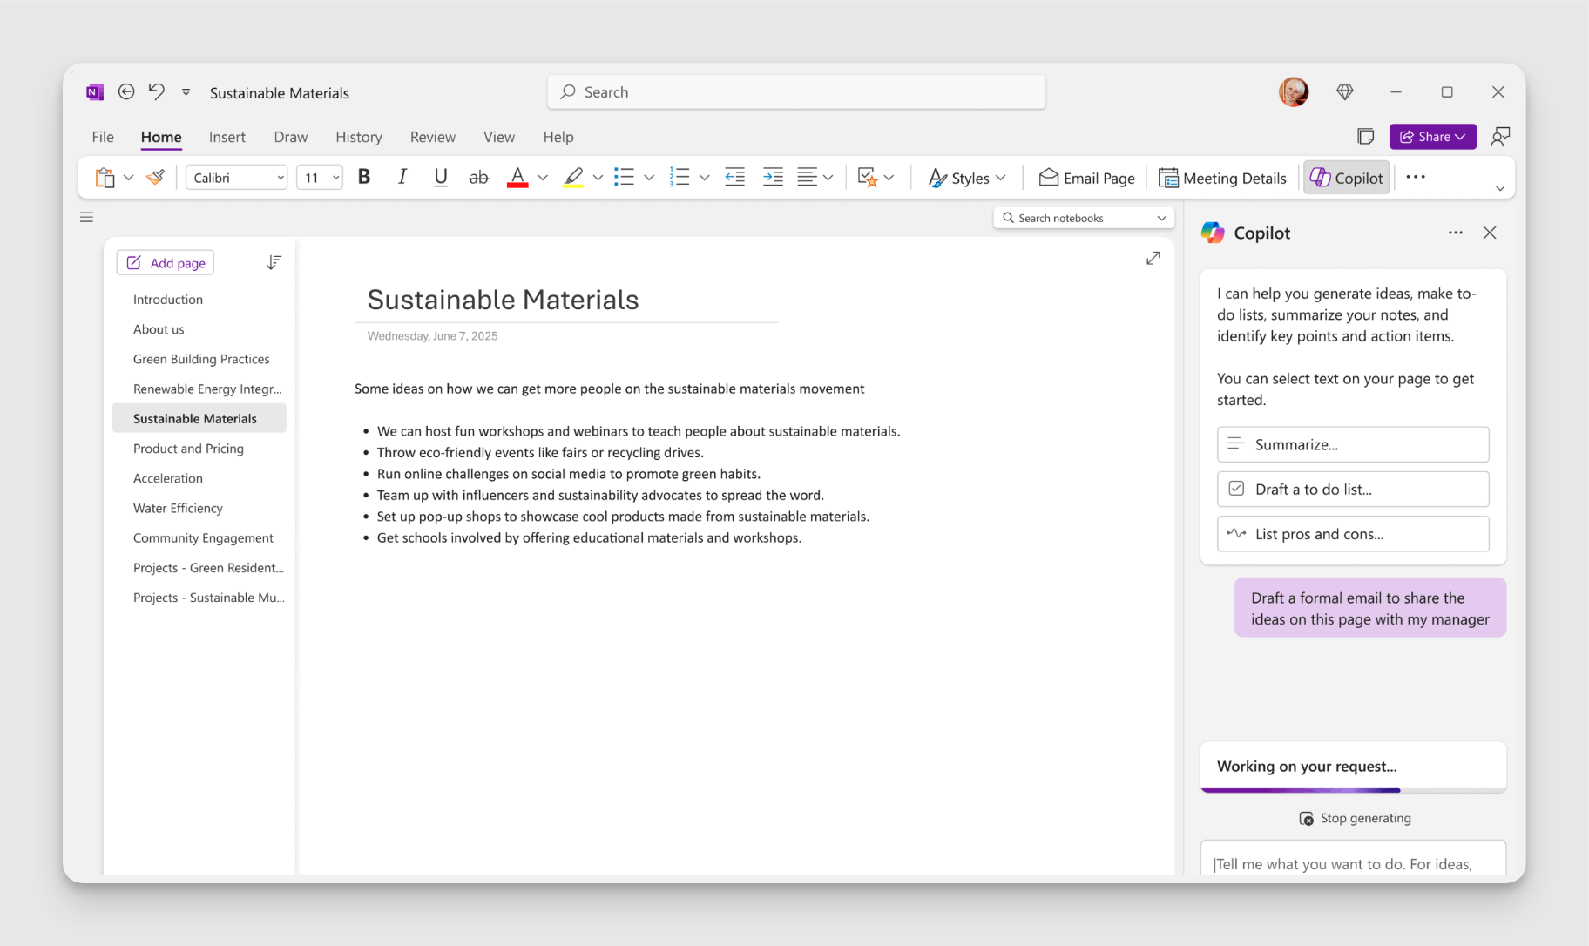
Task: Stop Copilot from generating
Action: point(1354,818)
